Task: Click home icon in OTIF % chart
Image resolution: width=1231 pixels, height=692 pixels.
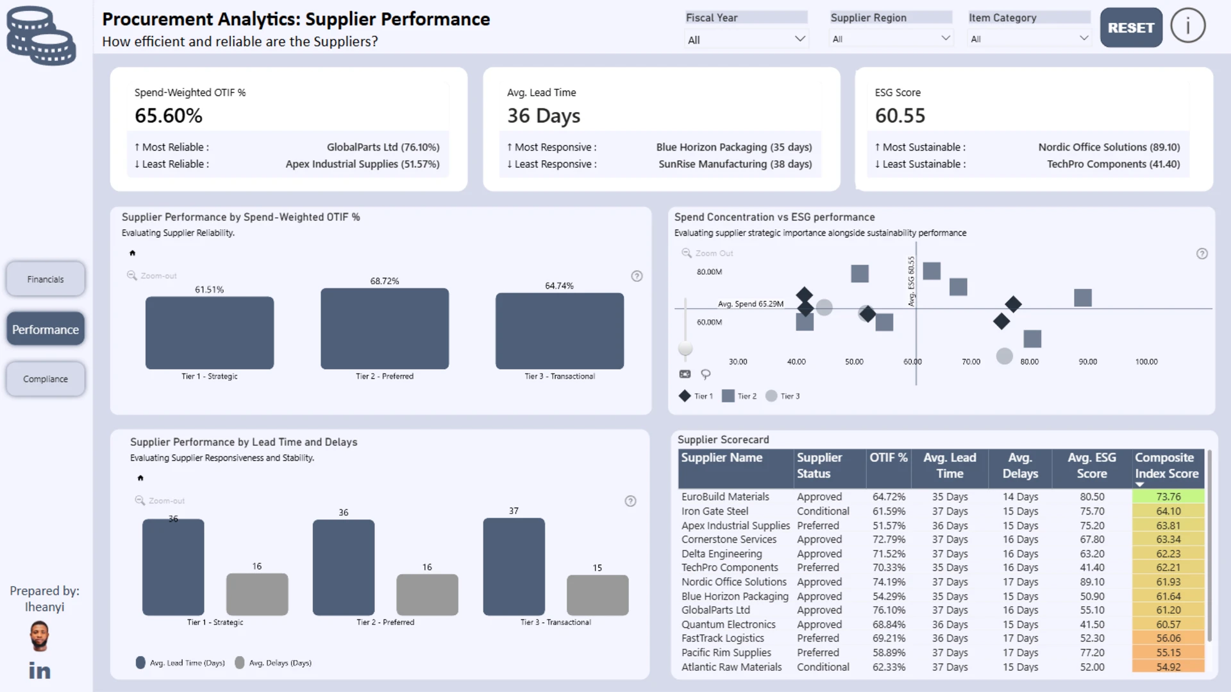Action: click(133, 253)
